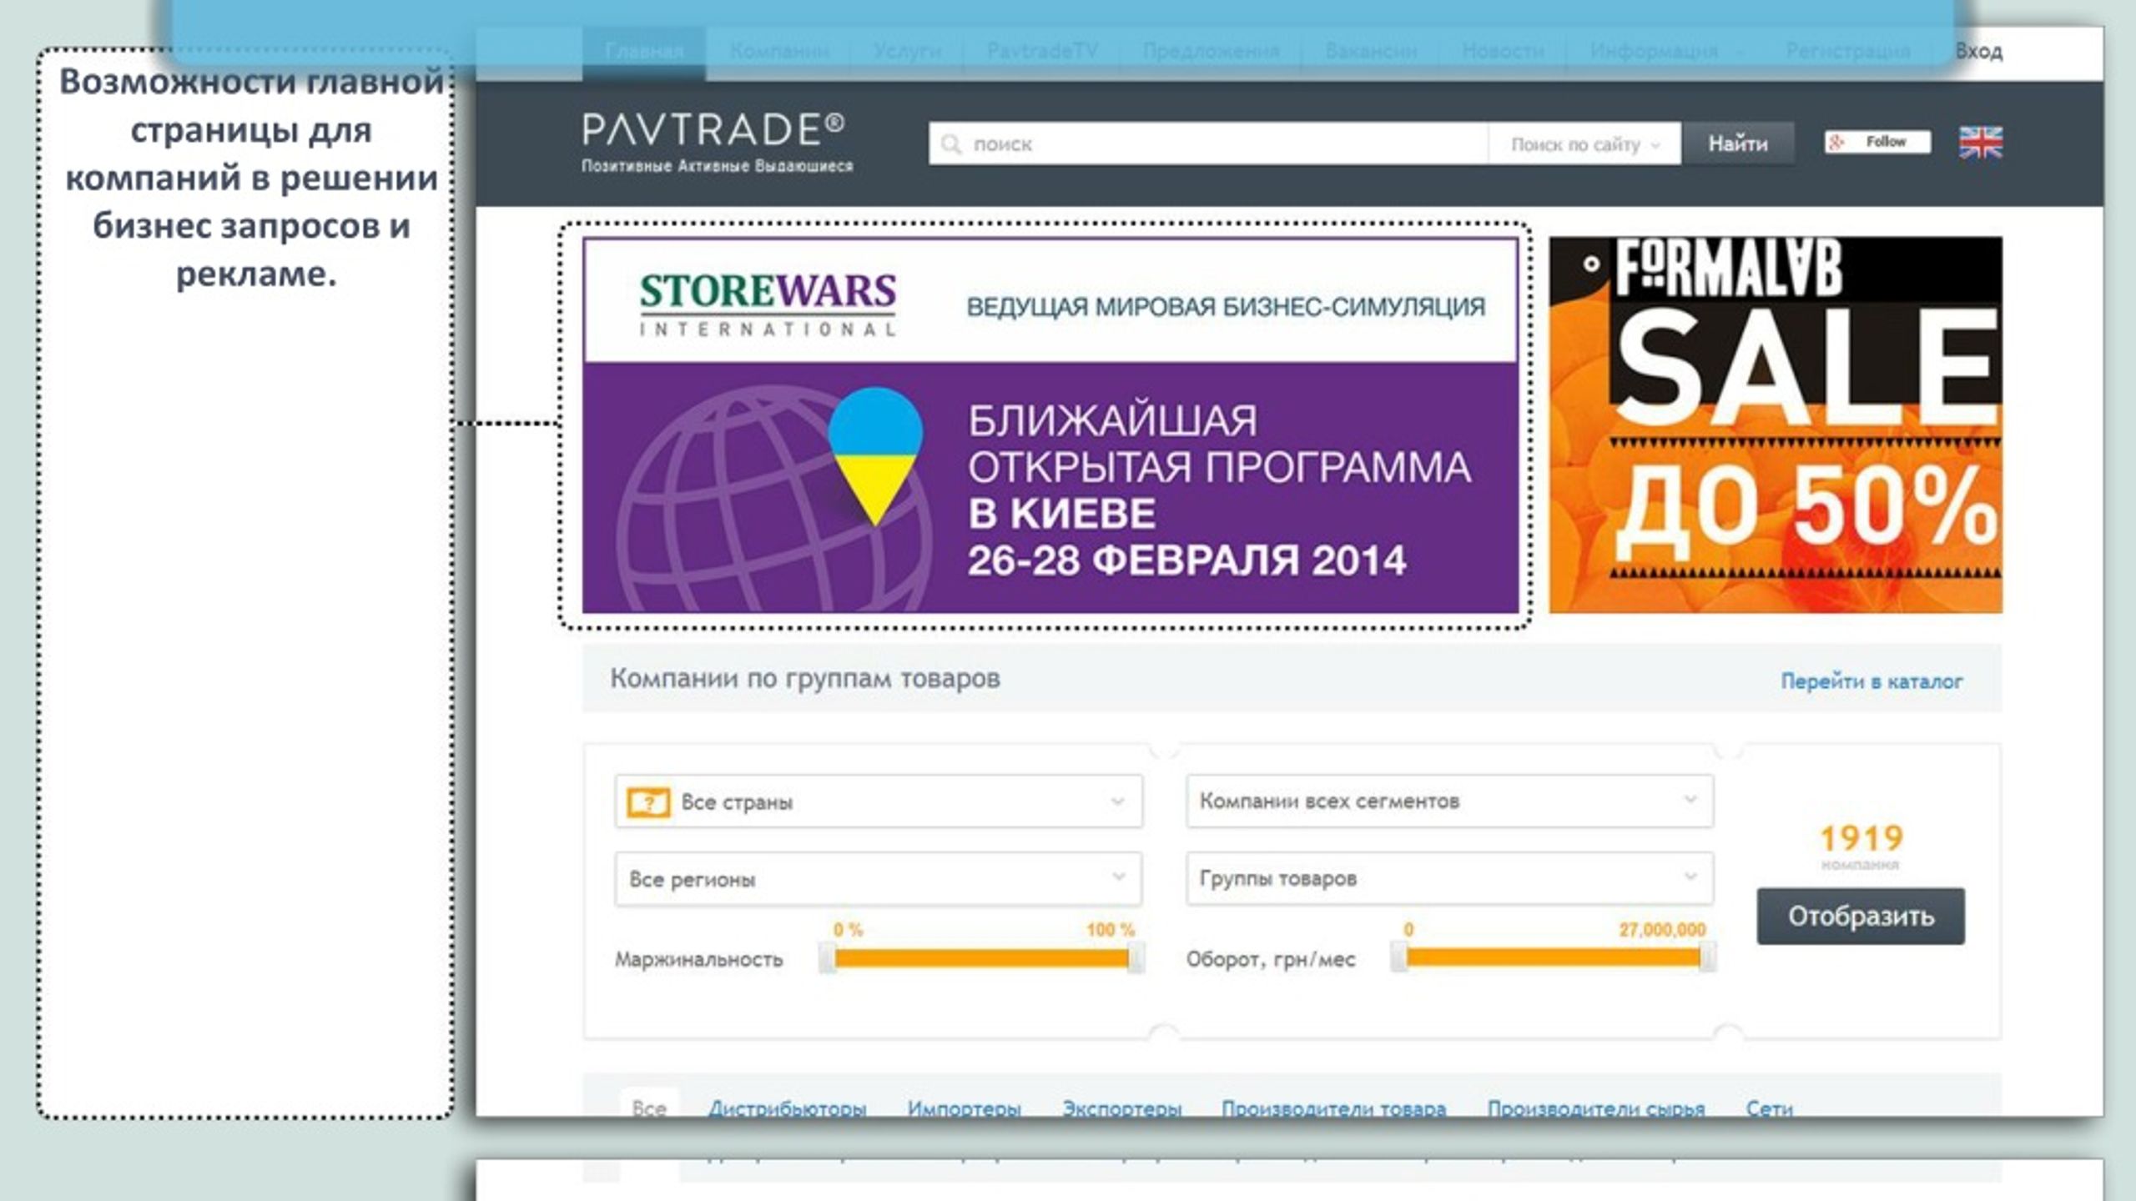
Task: Open the Услуги navigation item
Action: [907, 52]
